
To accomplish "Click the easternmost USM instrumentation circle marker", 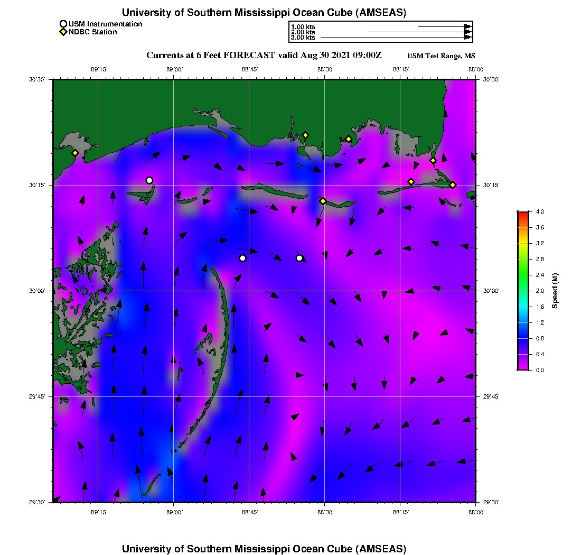I will (x=299, y=258).
